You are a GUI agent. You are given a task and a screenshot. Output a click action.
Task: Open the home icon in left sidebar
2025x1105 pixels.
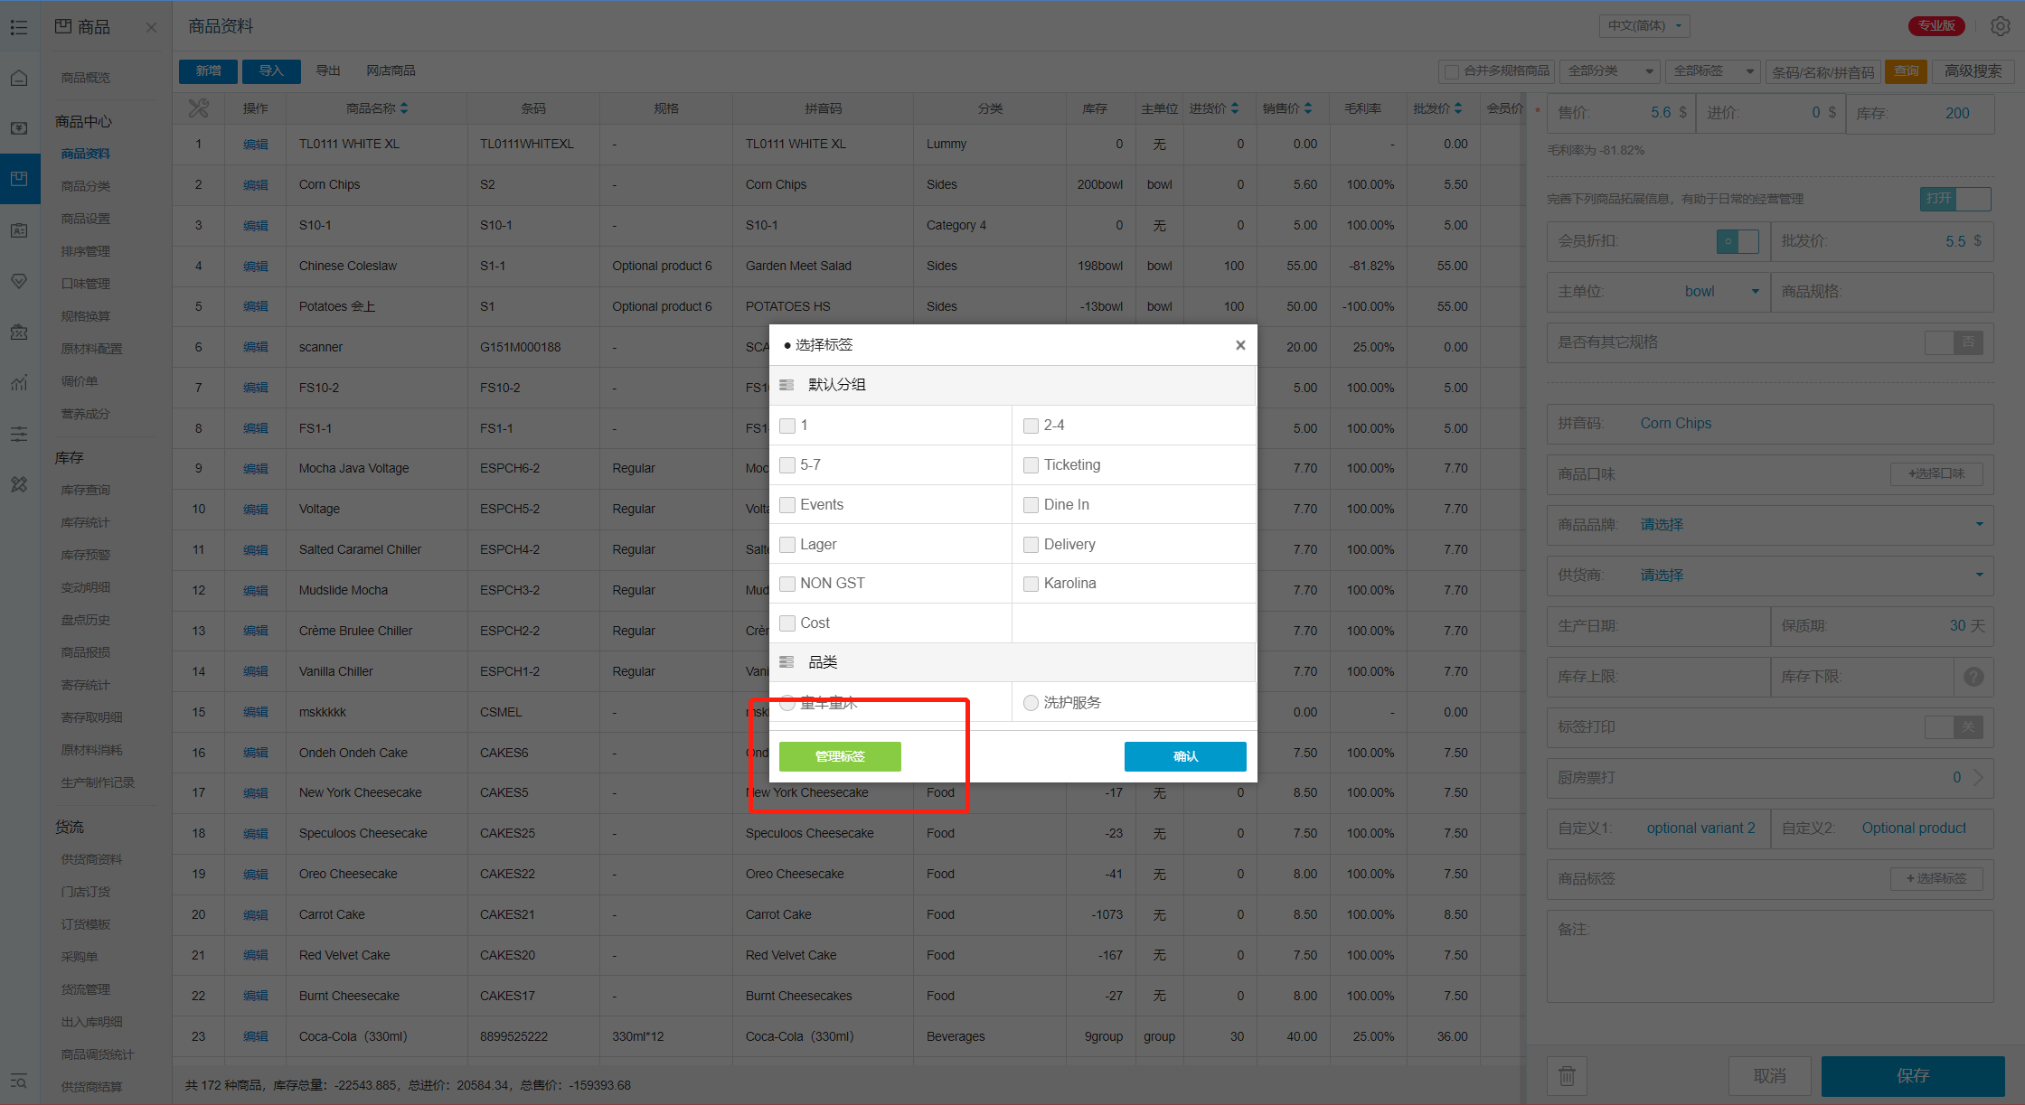(19, 78)
